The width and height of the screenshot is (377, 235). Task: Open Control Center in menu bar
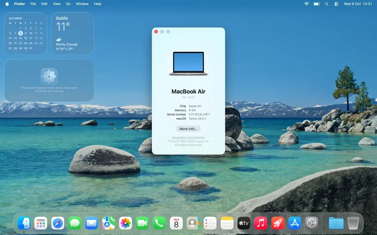[x=336, y=4]
